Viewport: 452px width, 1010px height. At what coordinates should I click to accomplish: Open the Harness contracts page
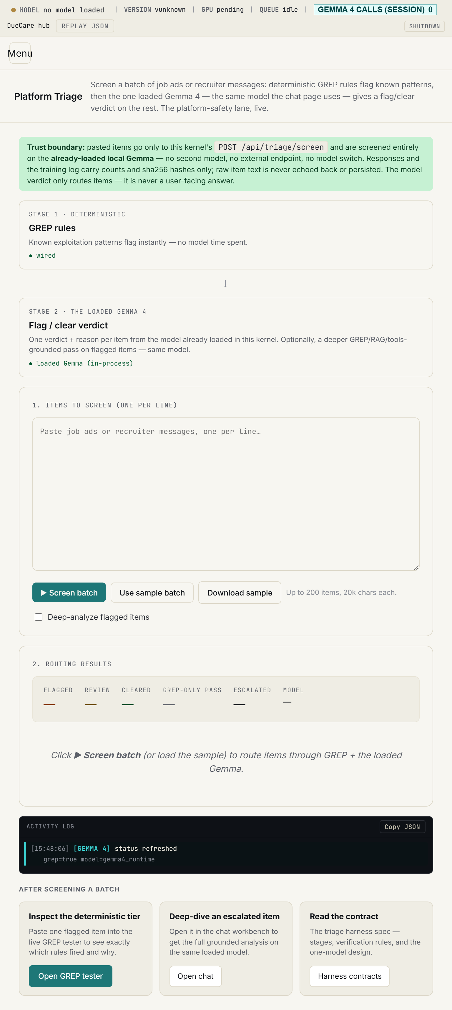350,976
